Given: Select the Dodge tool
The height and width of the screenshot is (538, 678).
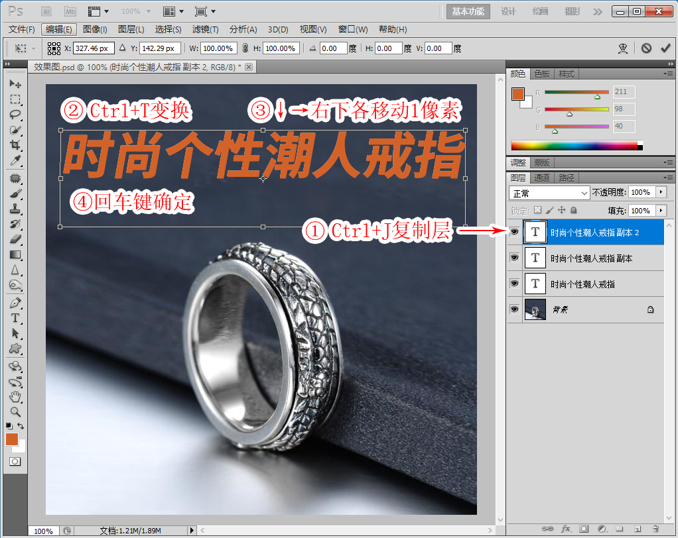Looking at the screenshot, I should [15, 285].
